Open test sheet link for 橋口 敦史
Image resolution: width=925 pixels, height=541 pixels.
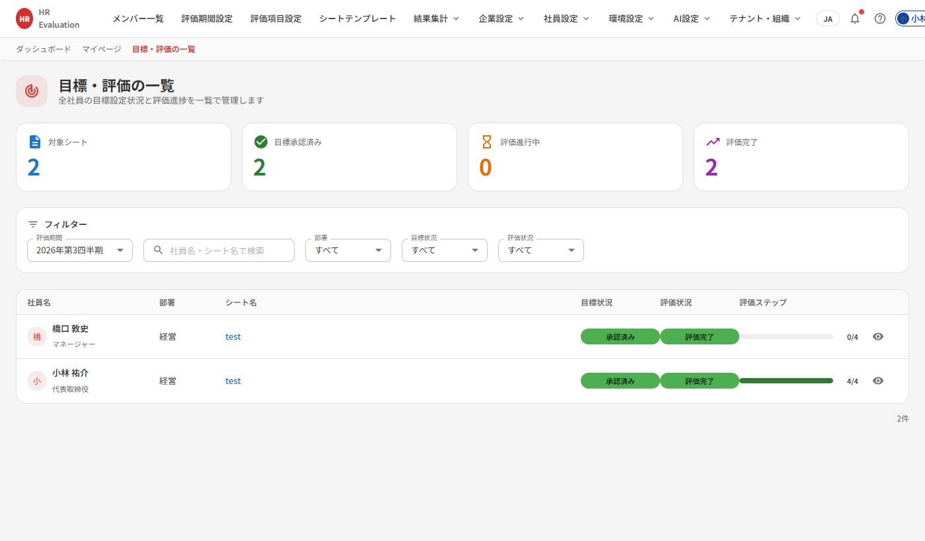coord(233,336)
